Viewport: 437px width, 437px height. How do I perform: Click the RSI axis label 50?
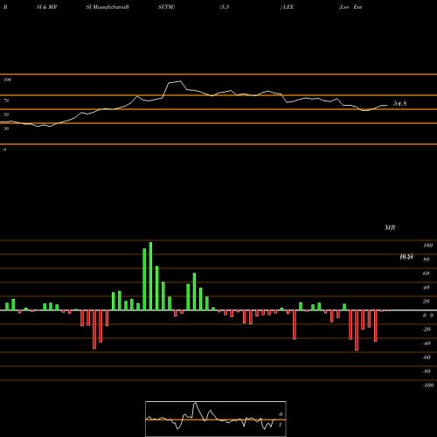[6, 114]
